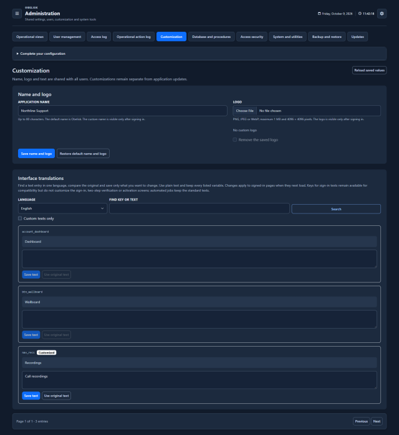Open the hamburger navigation menu
Image resolution: width=399 pixels, height=435 pixels.
click(x=17, y=13)
